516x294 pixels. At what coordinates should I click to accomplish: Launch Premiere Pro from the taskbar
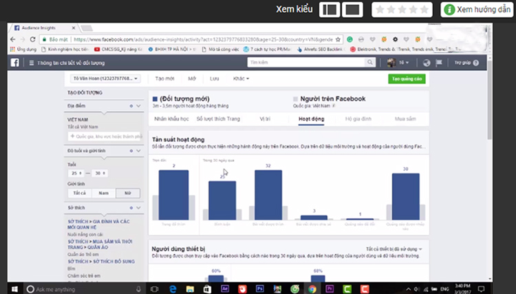tap(330, 289)
